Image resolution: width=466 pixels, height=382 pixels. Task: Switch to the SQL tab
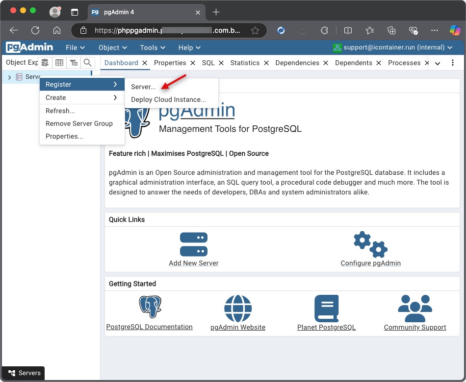(208, 63)
